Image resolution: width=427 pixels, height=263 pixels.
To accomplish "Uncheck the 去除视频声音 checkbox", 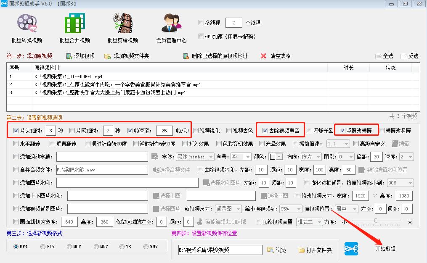I will (265, 131).
